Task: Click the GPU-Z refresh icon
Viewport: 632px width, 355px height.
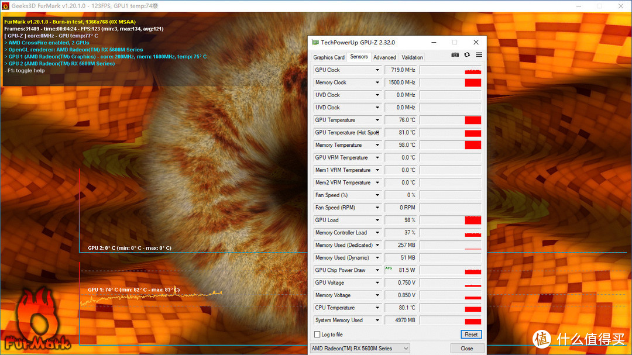Action: 467,55
